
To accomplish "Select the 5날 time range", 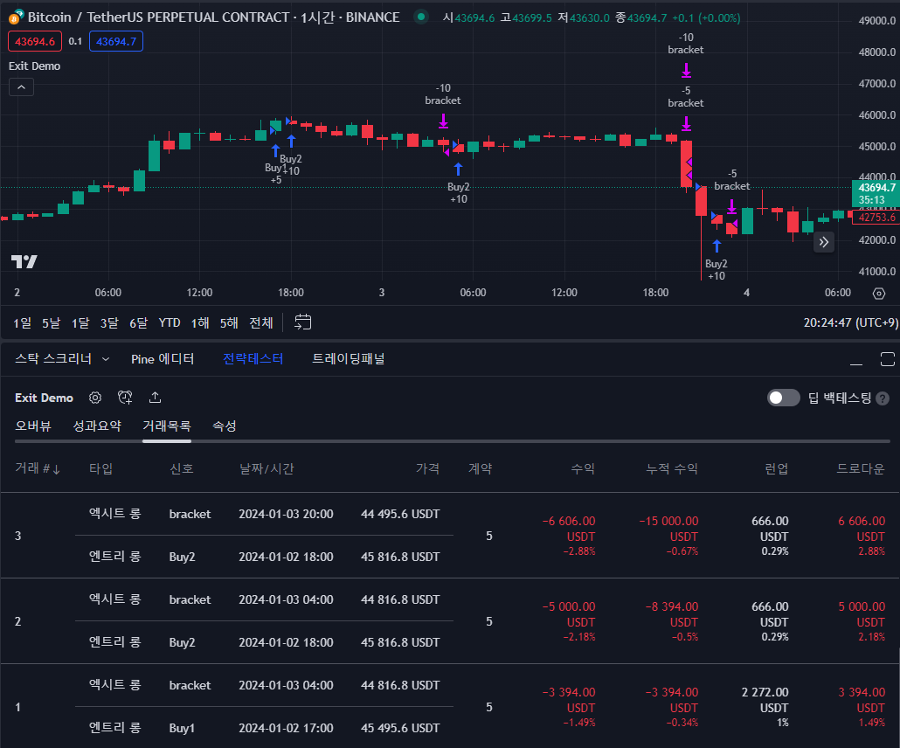I will pyautogui.click(x=51, y=322).
